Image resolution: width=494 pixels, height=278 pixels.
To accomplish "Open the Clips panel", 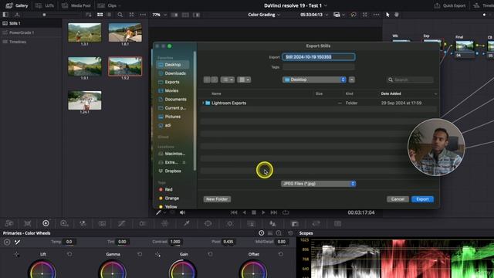I will [x=109, y=5].
